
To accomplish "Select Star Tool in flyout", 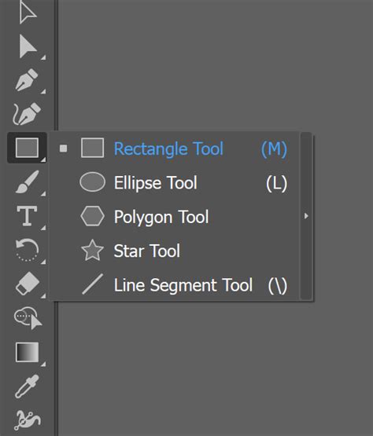I will click(x=175, y=251).
